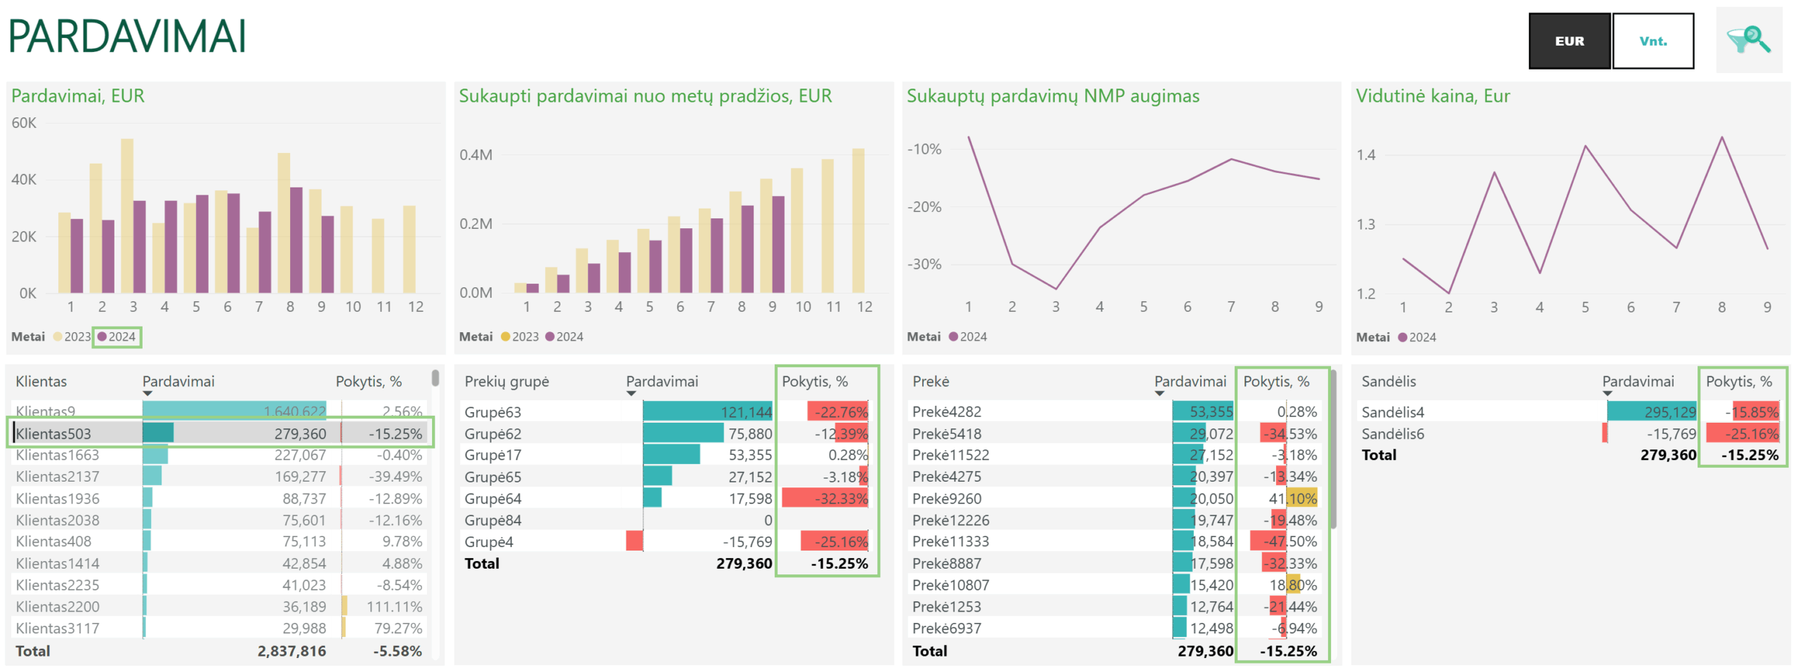The height and width of the screenshot is (672, 1798).
Task: Click sort arrow under Klientas Pardavimai column
Action: coord(147,394)
